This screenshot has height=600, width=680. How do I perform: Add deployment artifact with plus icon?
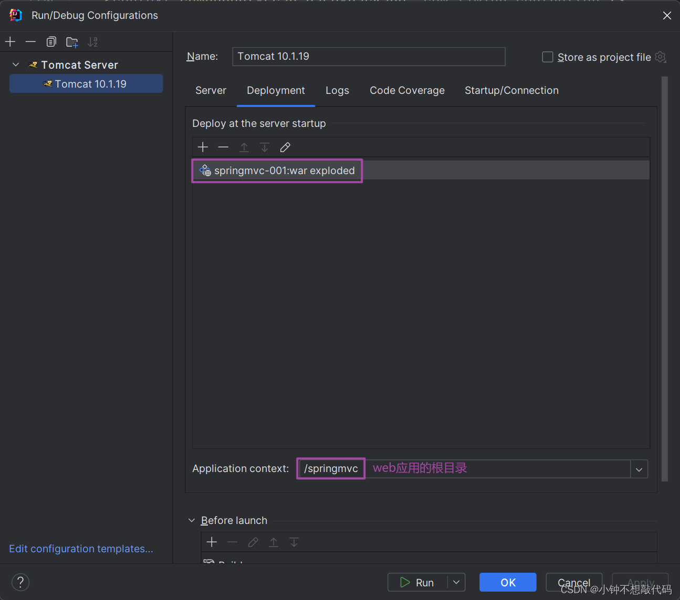[x=203, y=147]
